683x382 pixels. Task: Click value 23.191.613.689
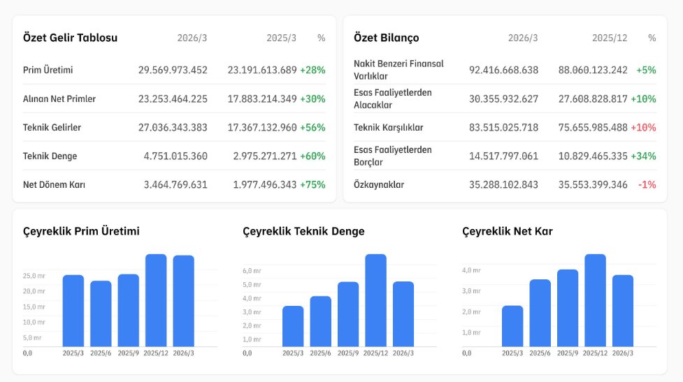262,70
